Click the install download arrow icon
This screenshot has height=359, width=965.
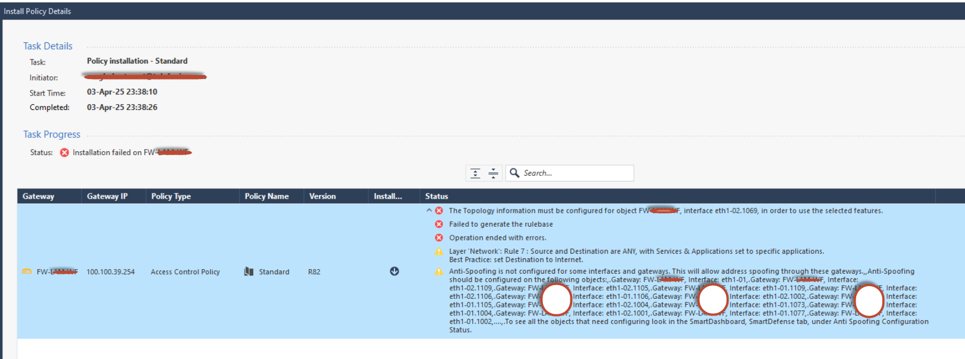(x=395, y=271)
